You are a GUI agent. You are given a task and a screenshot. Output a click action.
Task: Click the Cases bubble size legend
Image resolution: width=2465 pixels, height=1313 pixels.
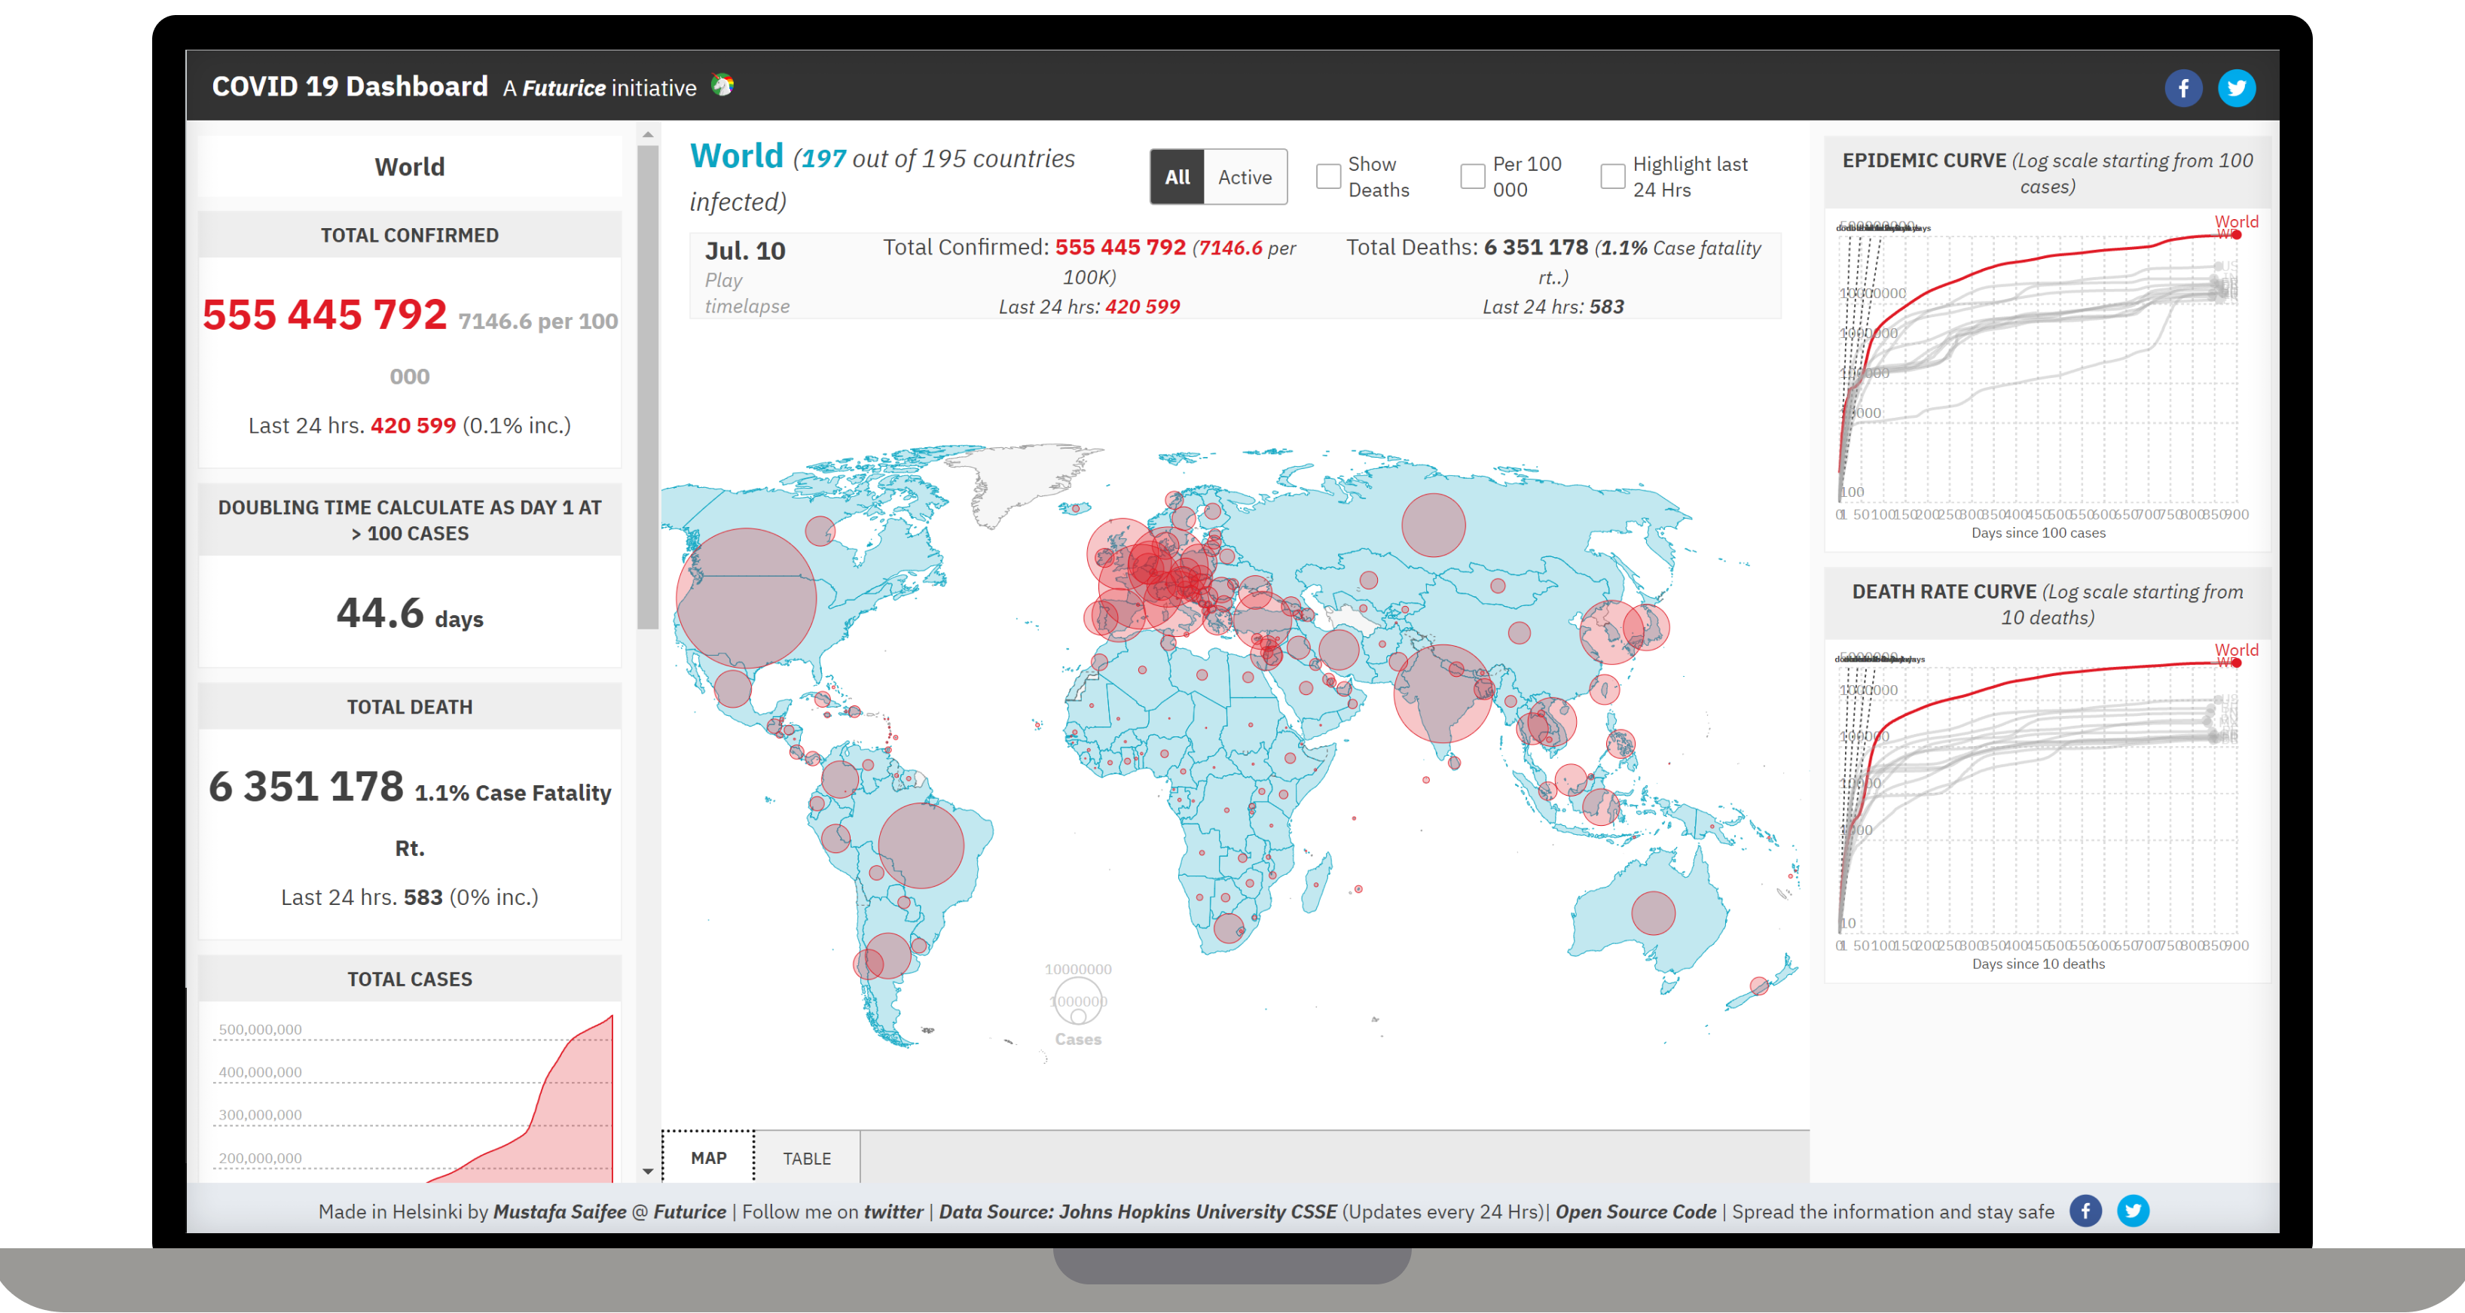pos(1077,1003)
